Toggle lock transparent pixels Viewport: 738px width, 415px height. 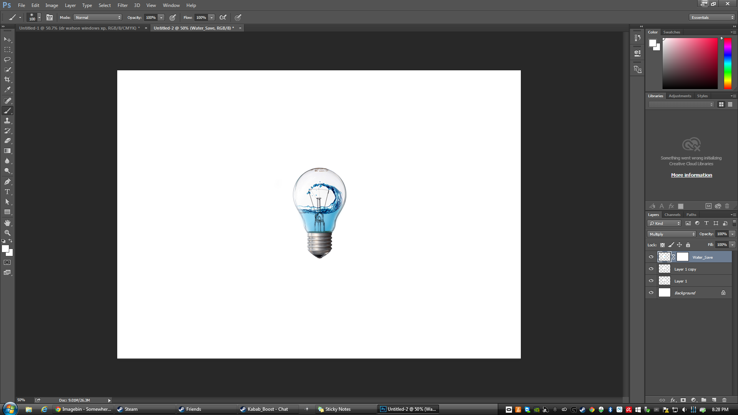click(x=662, y=245)
